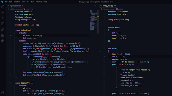Open the Search view in activity bar
Screen dimensions: 172x96
(x=3, y=12)
